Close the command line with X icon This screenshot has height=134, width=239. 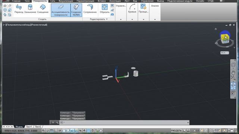coord(53,122)
